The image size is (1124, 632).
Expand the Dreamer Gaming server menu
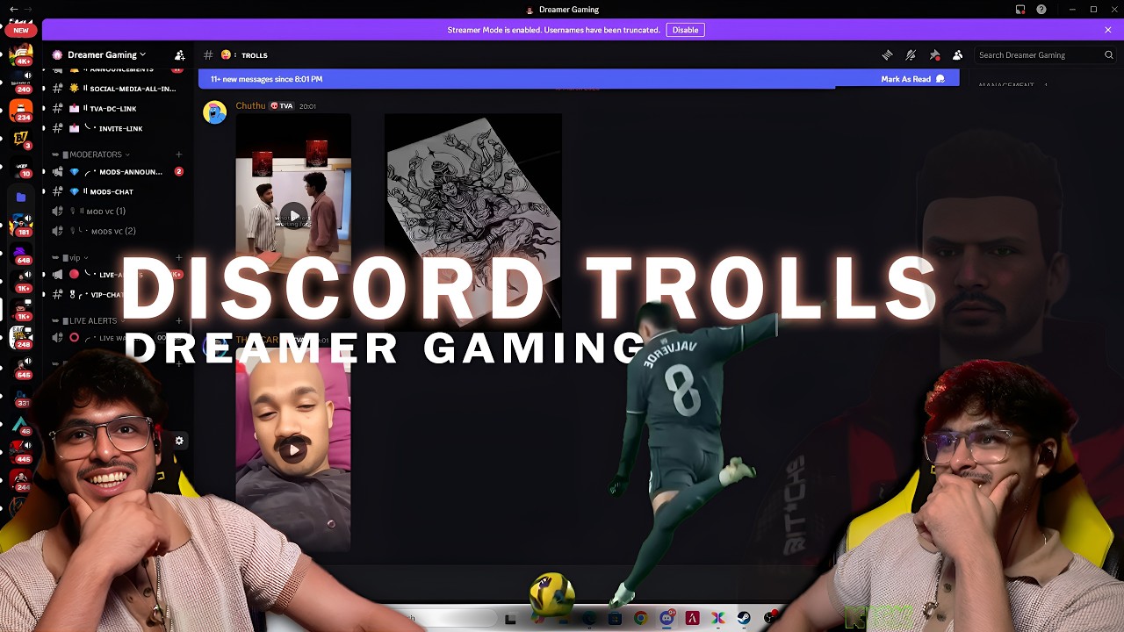pos(106,54)
